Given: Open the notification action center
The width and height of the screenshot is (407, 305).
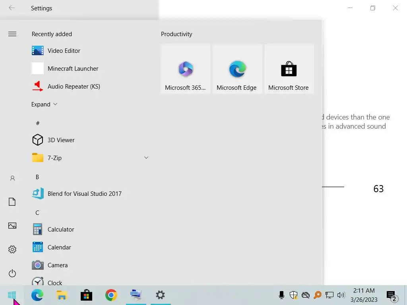Looking at the screenshot, I should [x=392, y=295].
